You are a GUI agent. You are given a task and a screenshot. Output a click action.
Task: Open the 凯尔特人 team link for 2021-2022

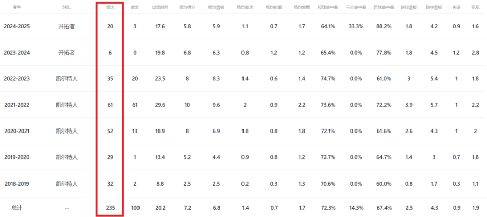(x=66, y=105)
